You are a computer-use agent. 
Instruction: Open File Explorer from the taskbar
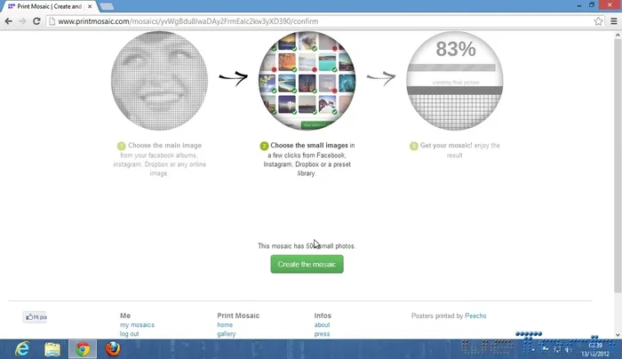point(52,349)
